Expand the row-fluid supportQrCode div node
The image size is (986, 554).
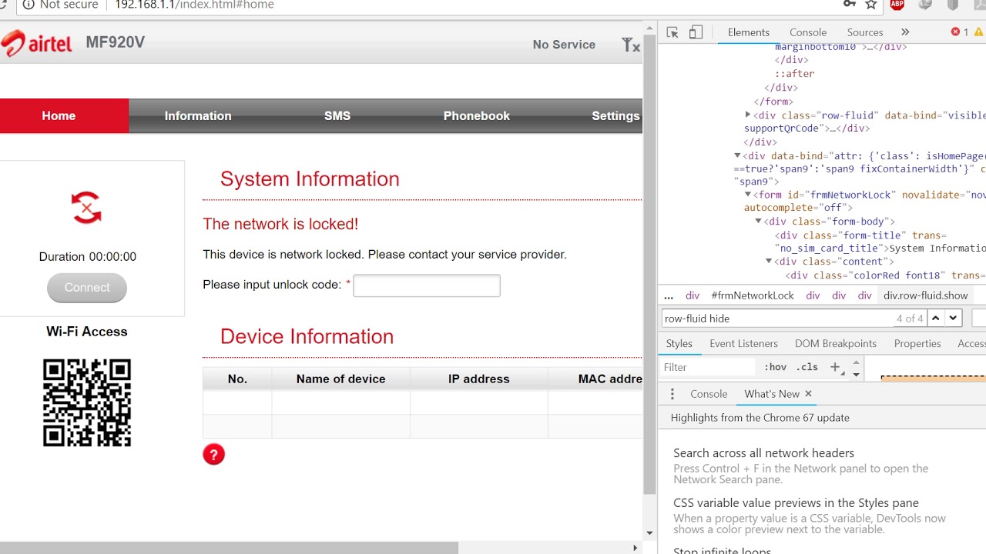[x=748, y=115]
